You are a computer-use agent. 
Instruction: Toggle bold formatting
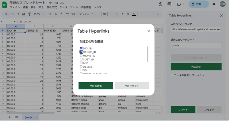coord(117,14)
